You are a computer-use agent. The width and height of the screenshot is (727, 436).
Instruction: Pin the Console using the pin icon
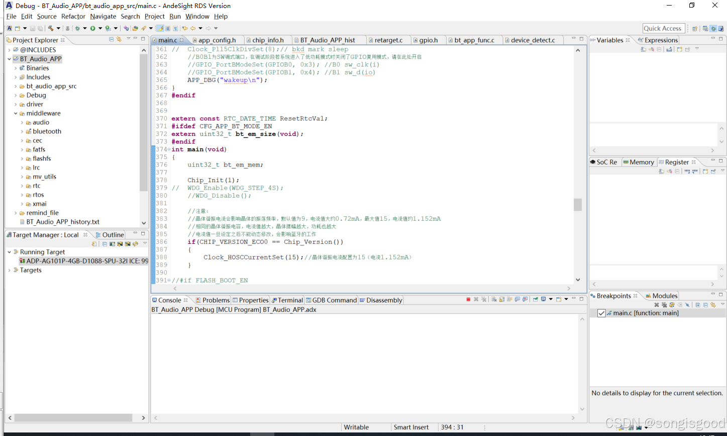[x=536, y=299]
